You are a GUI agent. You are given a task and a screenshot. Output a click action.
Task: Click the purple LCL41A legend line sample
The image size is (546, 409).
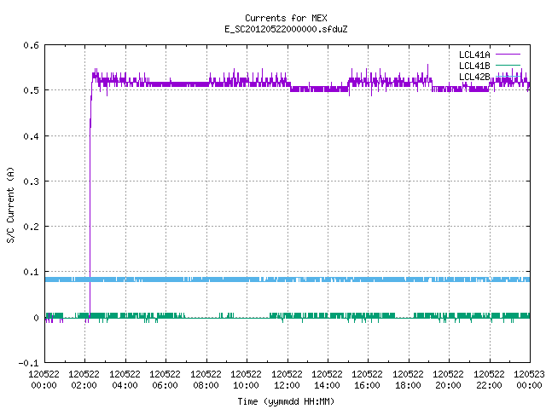pos(508,55)
